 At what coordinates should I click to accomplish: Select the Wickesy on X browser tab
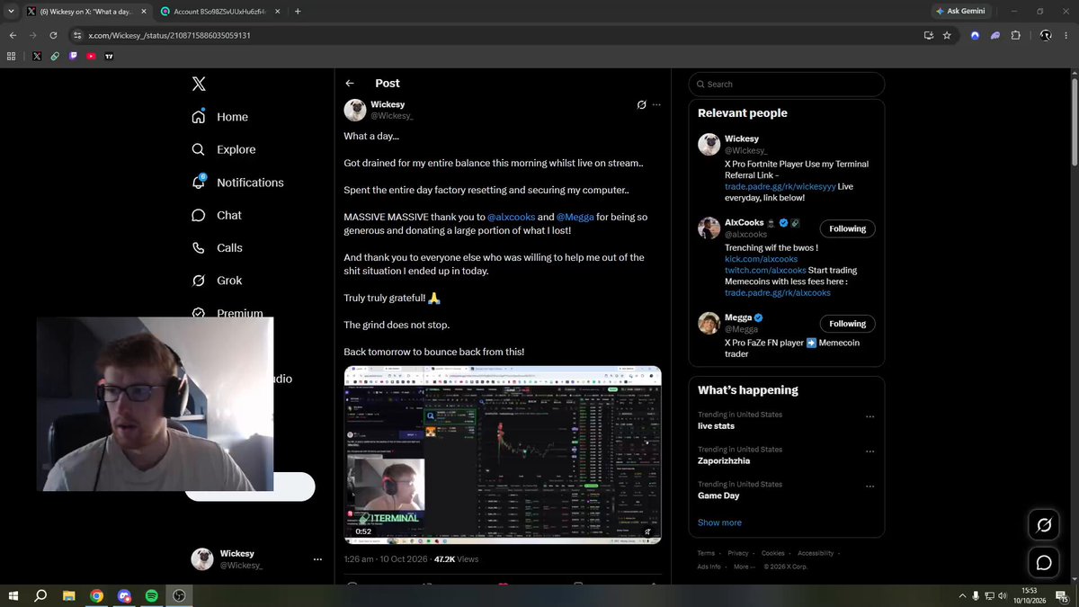click(85, 12)
